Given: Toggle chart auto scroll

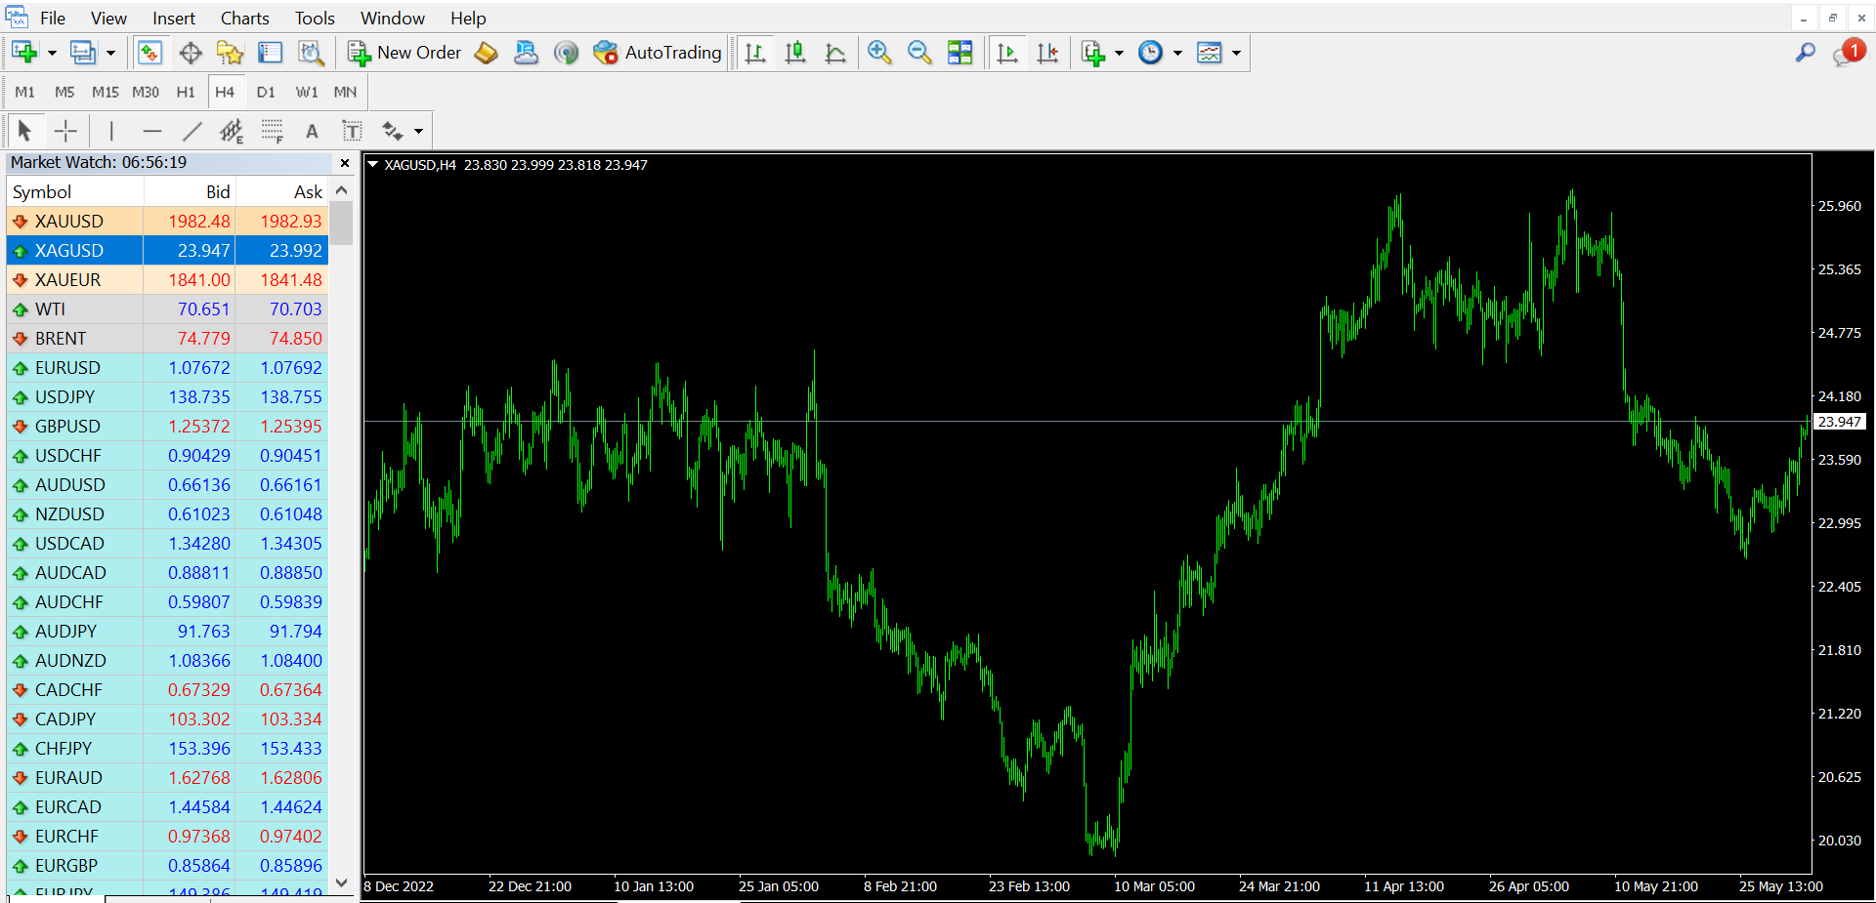Looking at the screenshot, I should (1007, 53).
